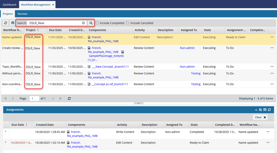Open the Dashboard tab
This screenshot has width=277, height=153.
pyautogui.click(x=10, y=5)
